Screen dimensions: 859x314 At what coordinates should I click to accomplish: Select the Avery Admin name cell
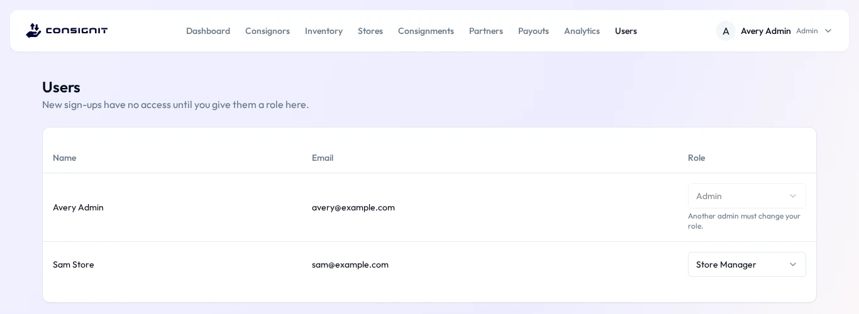78,207
